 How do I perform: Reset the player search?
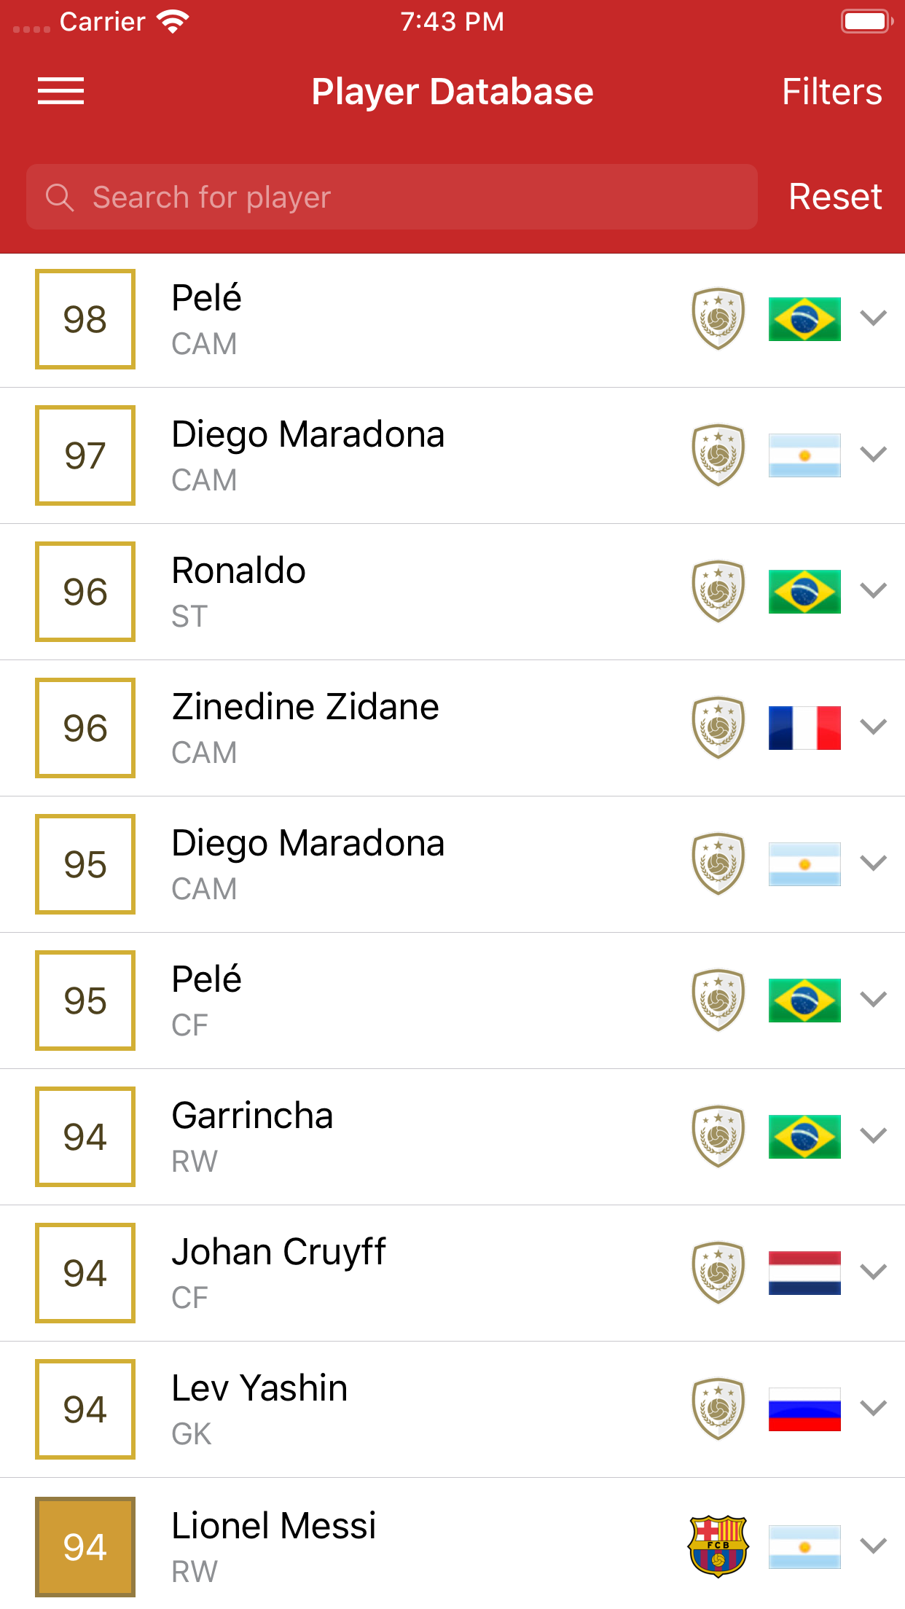click(835, 197)
